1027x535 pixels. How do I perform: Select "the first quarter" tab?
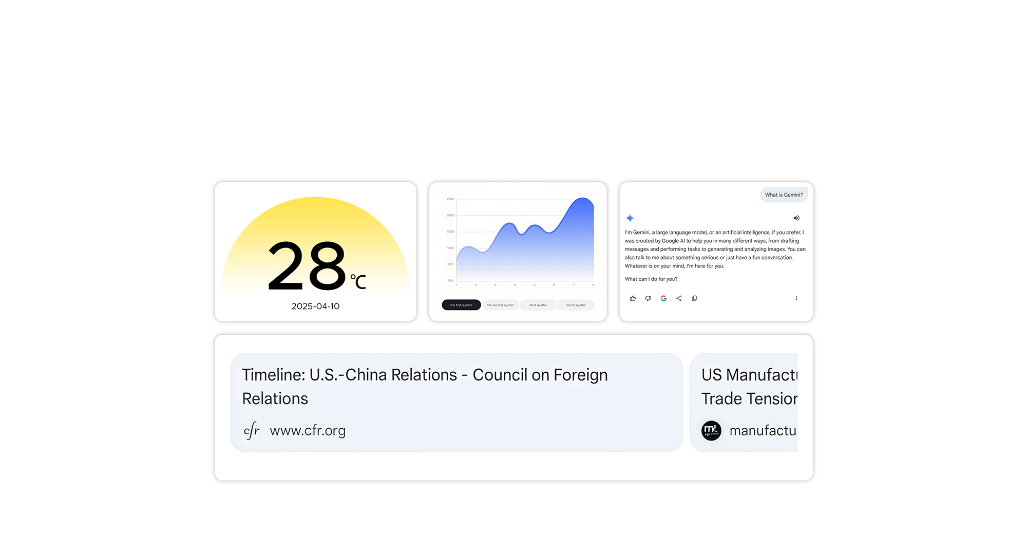point(461,305)
